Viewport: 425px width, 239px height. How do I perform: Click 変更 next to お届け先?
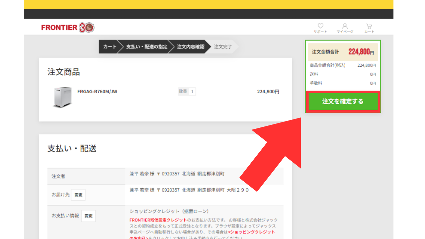[x=78, y=195]
